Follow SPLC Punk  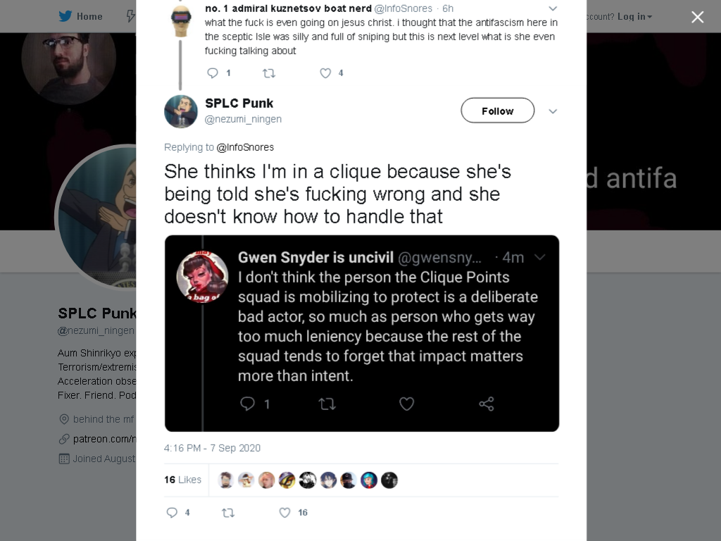click(498, 111)
